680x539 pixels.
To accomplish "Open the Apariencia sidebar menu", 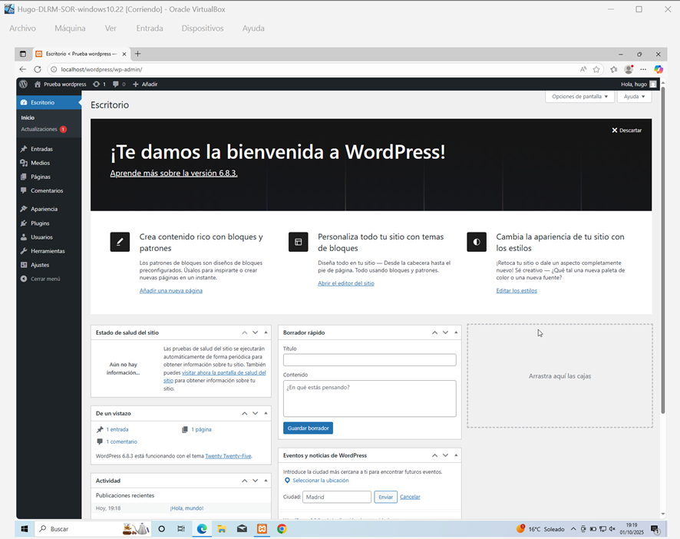I will point(44,209).
